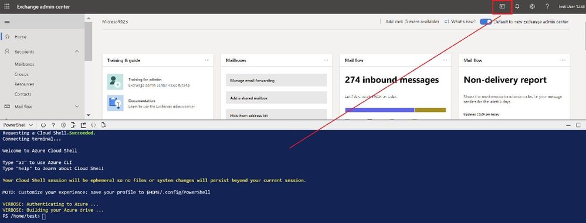Open the Documentation link
Image resolution: width=586 pixels, height=223 pixels.
(141, 101)
